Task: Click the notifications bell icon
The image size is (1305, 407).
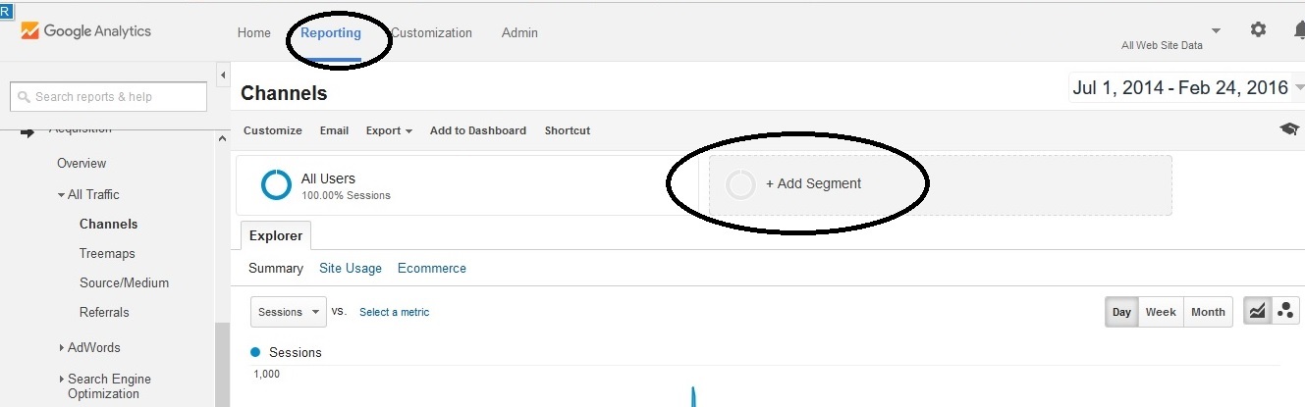Action: click(1298, 30)
